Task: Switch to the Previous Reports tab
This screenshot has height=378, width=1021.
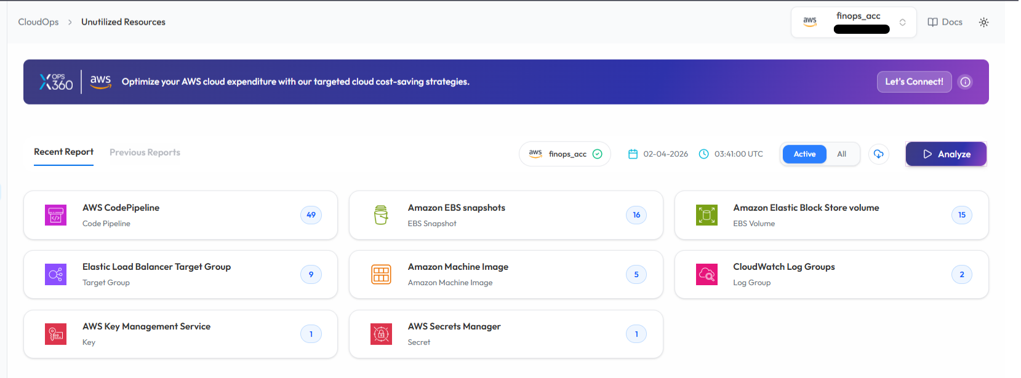Action: click(x=145, y=152)
